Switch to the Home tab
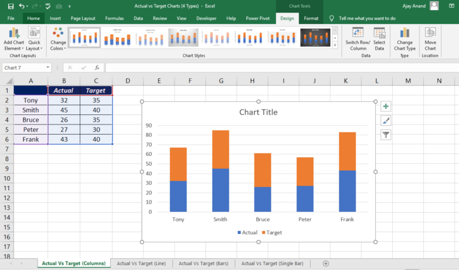The height and width of the screenshot is (270, 459). 33,18
